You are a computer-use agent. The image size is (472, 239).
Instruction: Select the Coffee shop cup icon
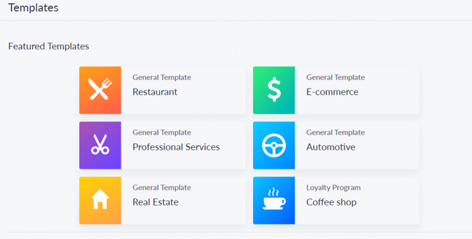pyautogui.click(x=274, y=200)
